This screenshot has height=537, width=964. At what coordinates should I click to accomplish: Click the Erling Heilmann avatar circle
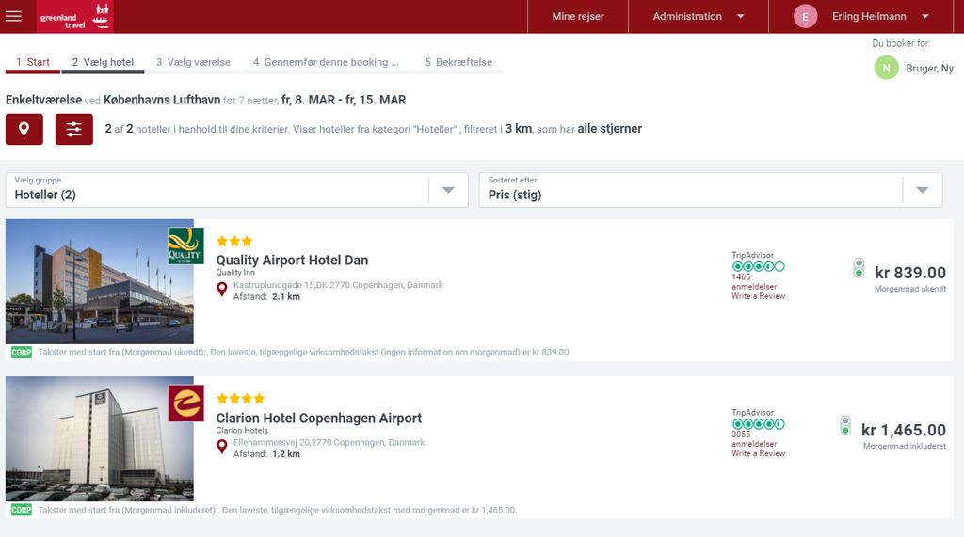[806, 17]
